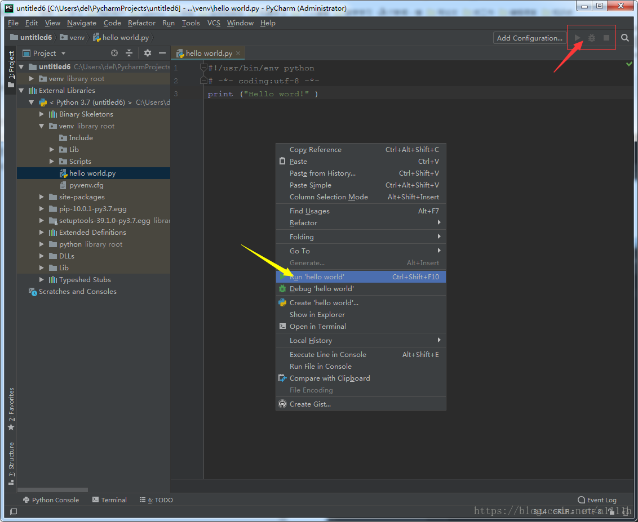
Task: Toggle the 7: Structure side tab
Action: tap(11, 463)
